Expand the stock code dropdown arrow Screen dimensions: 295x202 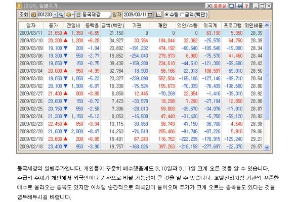[55, 15]
